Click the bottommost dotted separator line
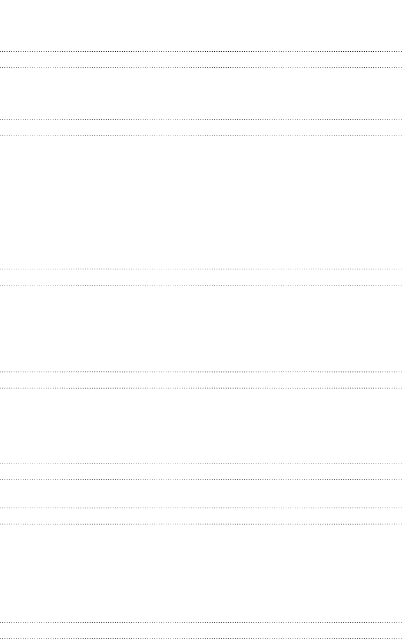The width and height of the screenshot is (402, 639). coord(201,639)
